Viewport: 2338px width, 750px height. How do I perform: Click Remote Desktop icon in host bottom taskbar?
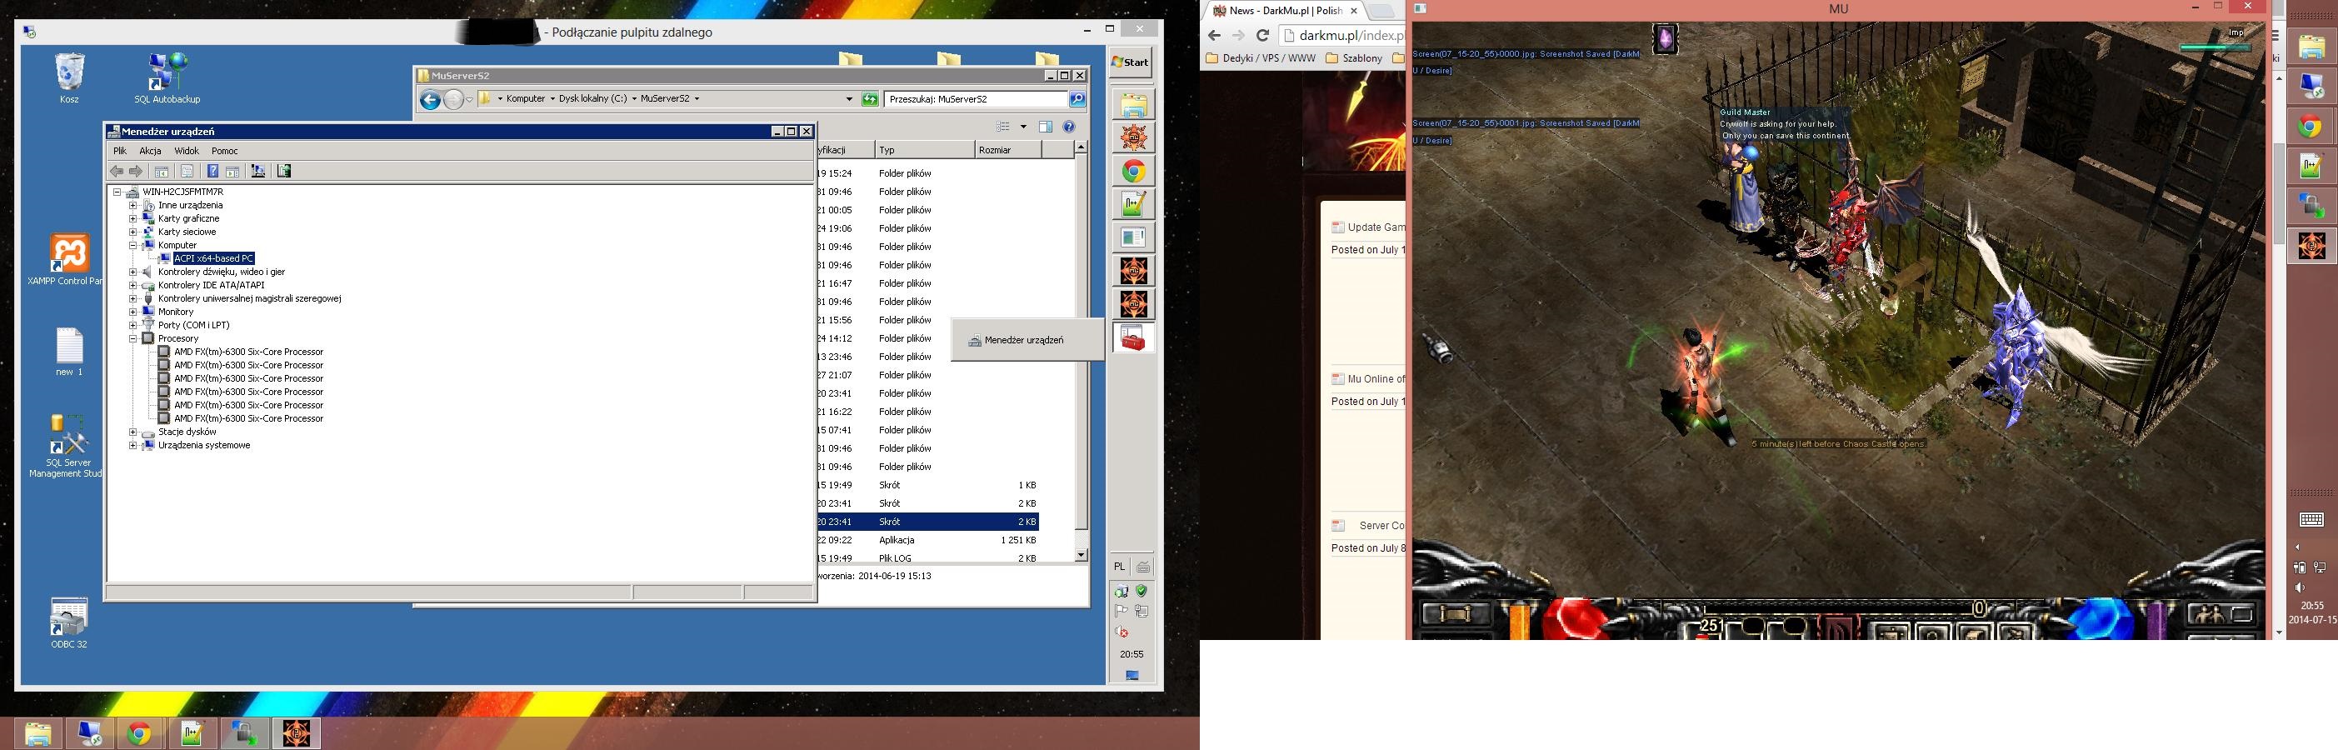[x=91, y=733]
